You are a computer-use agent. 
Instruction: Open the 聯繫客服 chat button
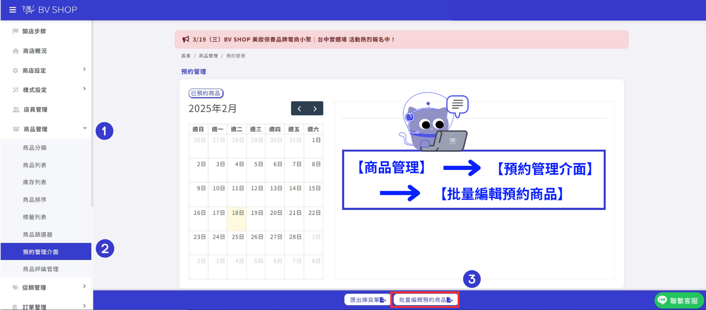[x=679, y=301]
